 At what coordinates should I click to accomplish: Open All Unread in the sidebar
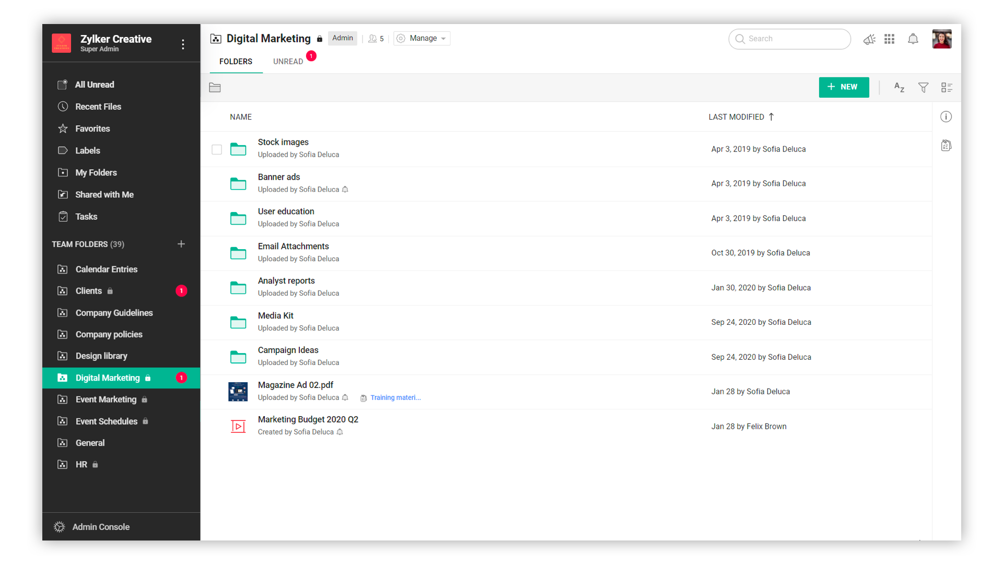(x=95, y=85)
